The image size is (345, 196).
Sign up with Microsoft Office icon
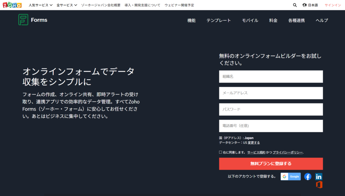[319, 185]
